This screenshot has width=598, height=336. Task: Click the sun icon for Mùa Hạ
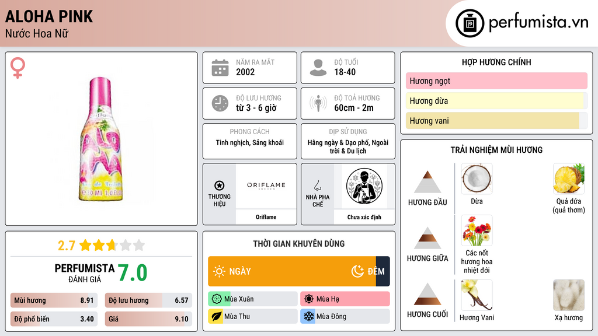coord(308,299)
